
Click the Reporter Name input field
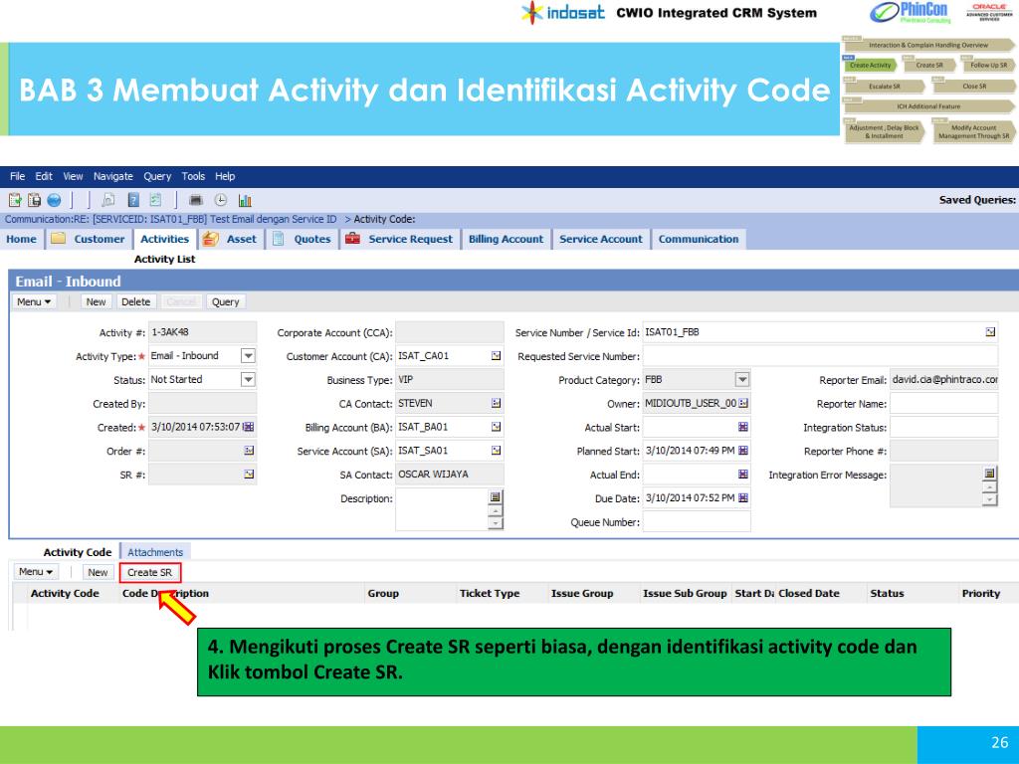click(x=943, y=404)
